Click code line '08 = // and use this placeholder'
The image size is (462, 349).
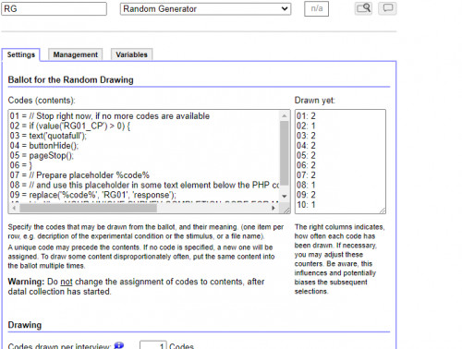tap(144, 185)
